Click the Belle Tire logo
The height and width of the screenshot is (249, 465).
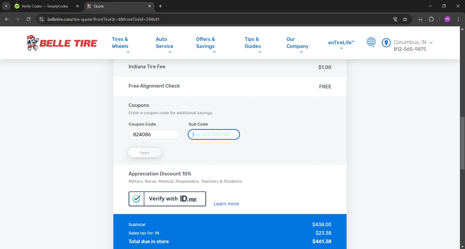tap(62, 43)
